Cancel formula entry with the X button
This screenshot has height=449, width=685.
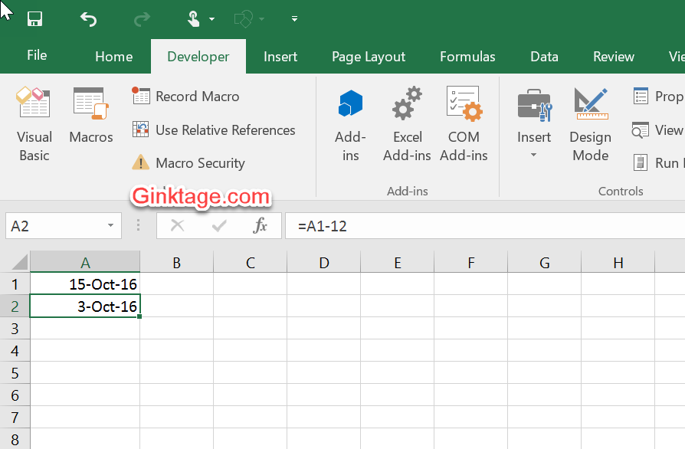(177, 225)
